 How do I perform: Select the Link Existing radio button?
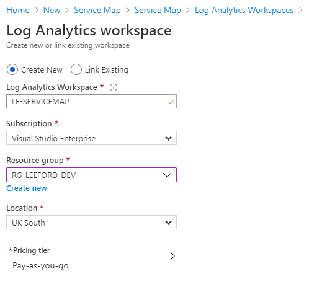[x=76, y=69]
